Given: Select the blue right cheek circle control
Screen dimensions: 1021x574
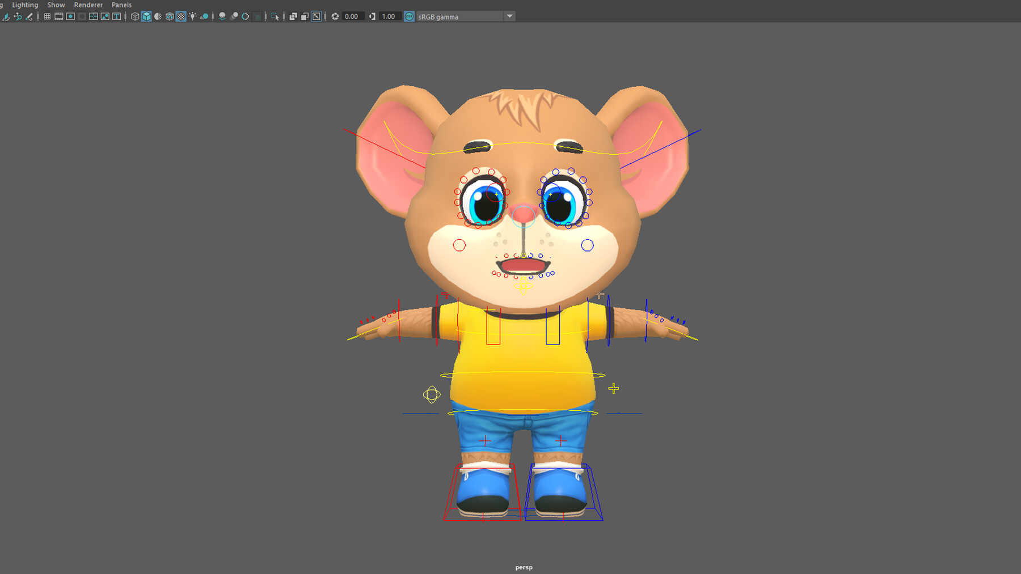Looking at the screenshot, I should [587, 245].
